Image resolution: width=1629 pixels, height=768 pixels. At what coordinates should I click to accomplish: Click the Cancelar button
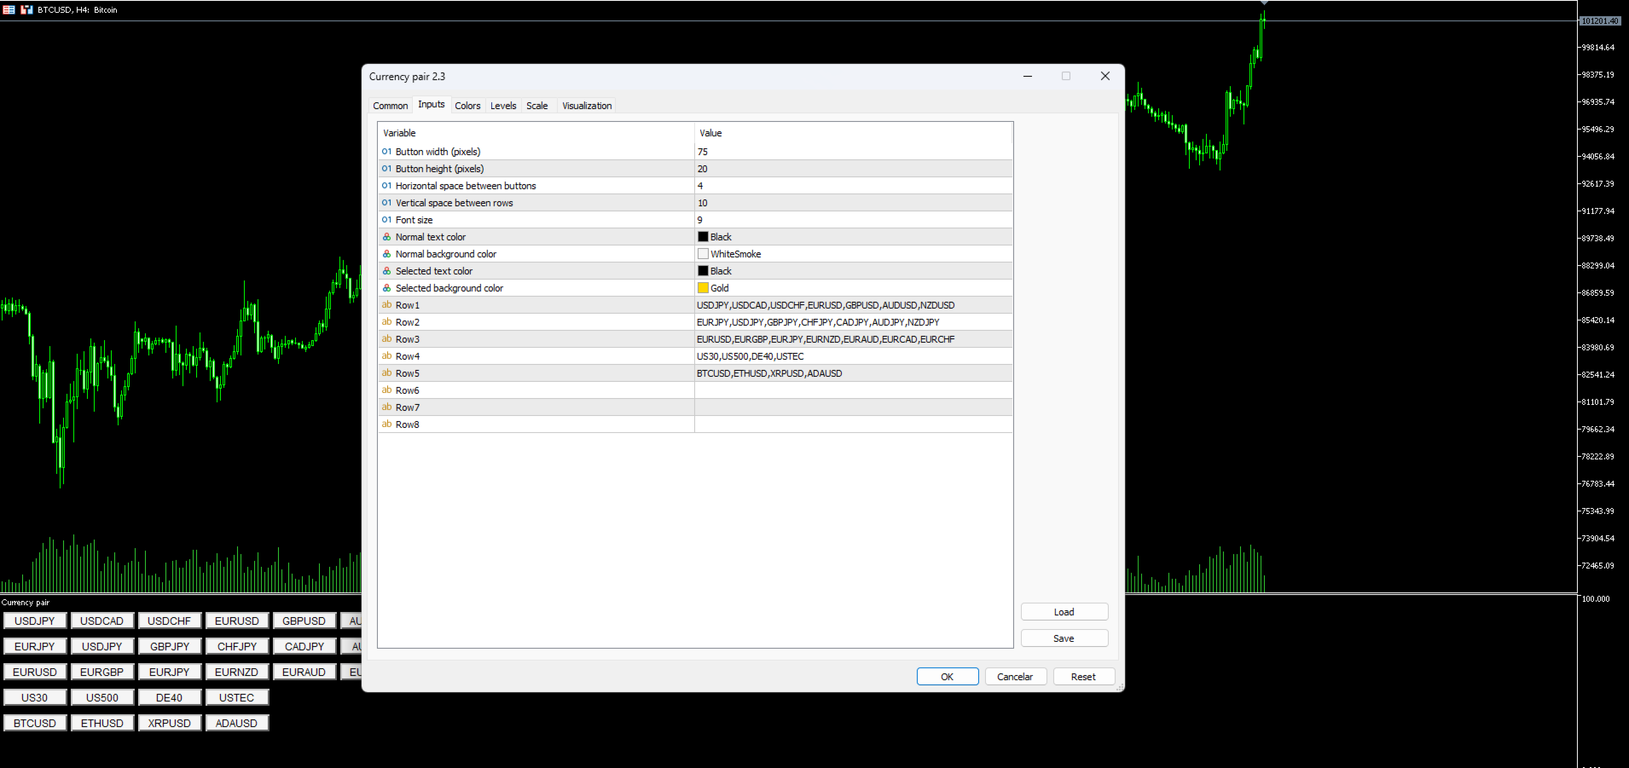[x=1015, y=677]
